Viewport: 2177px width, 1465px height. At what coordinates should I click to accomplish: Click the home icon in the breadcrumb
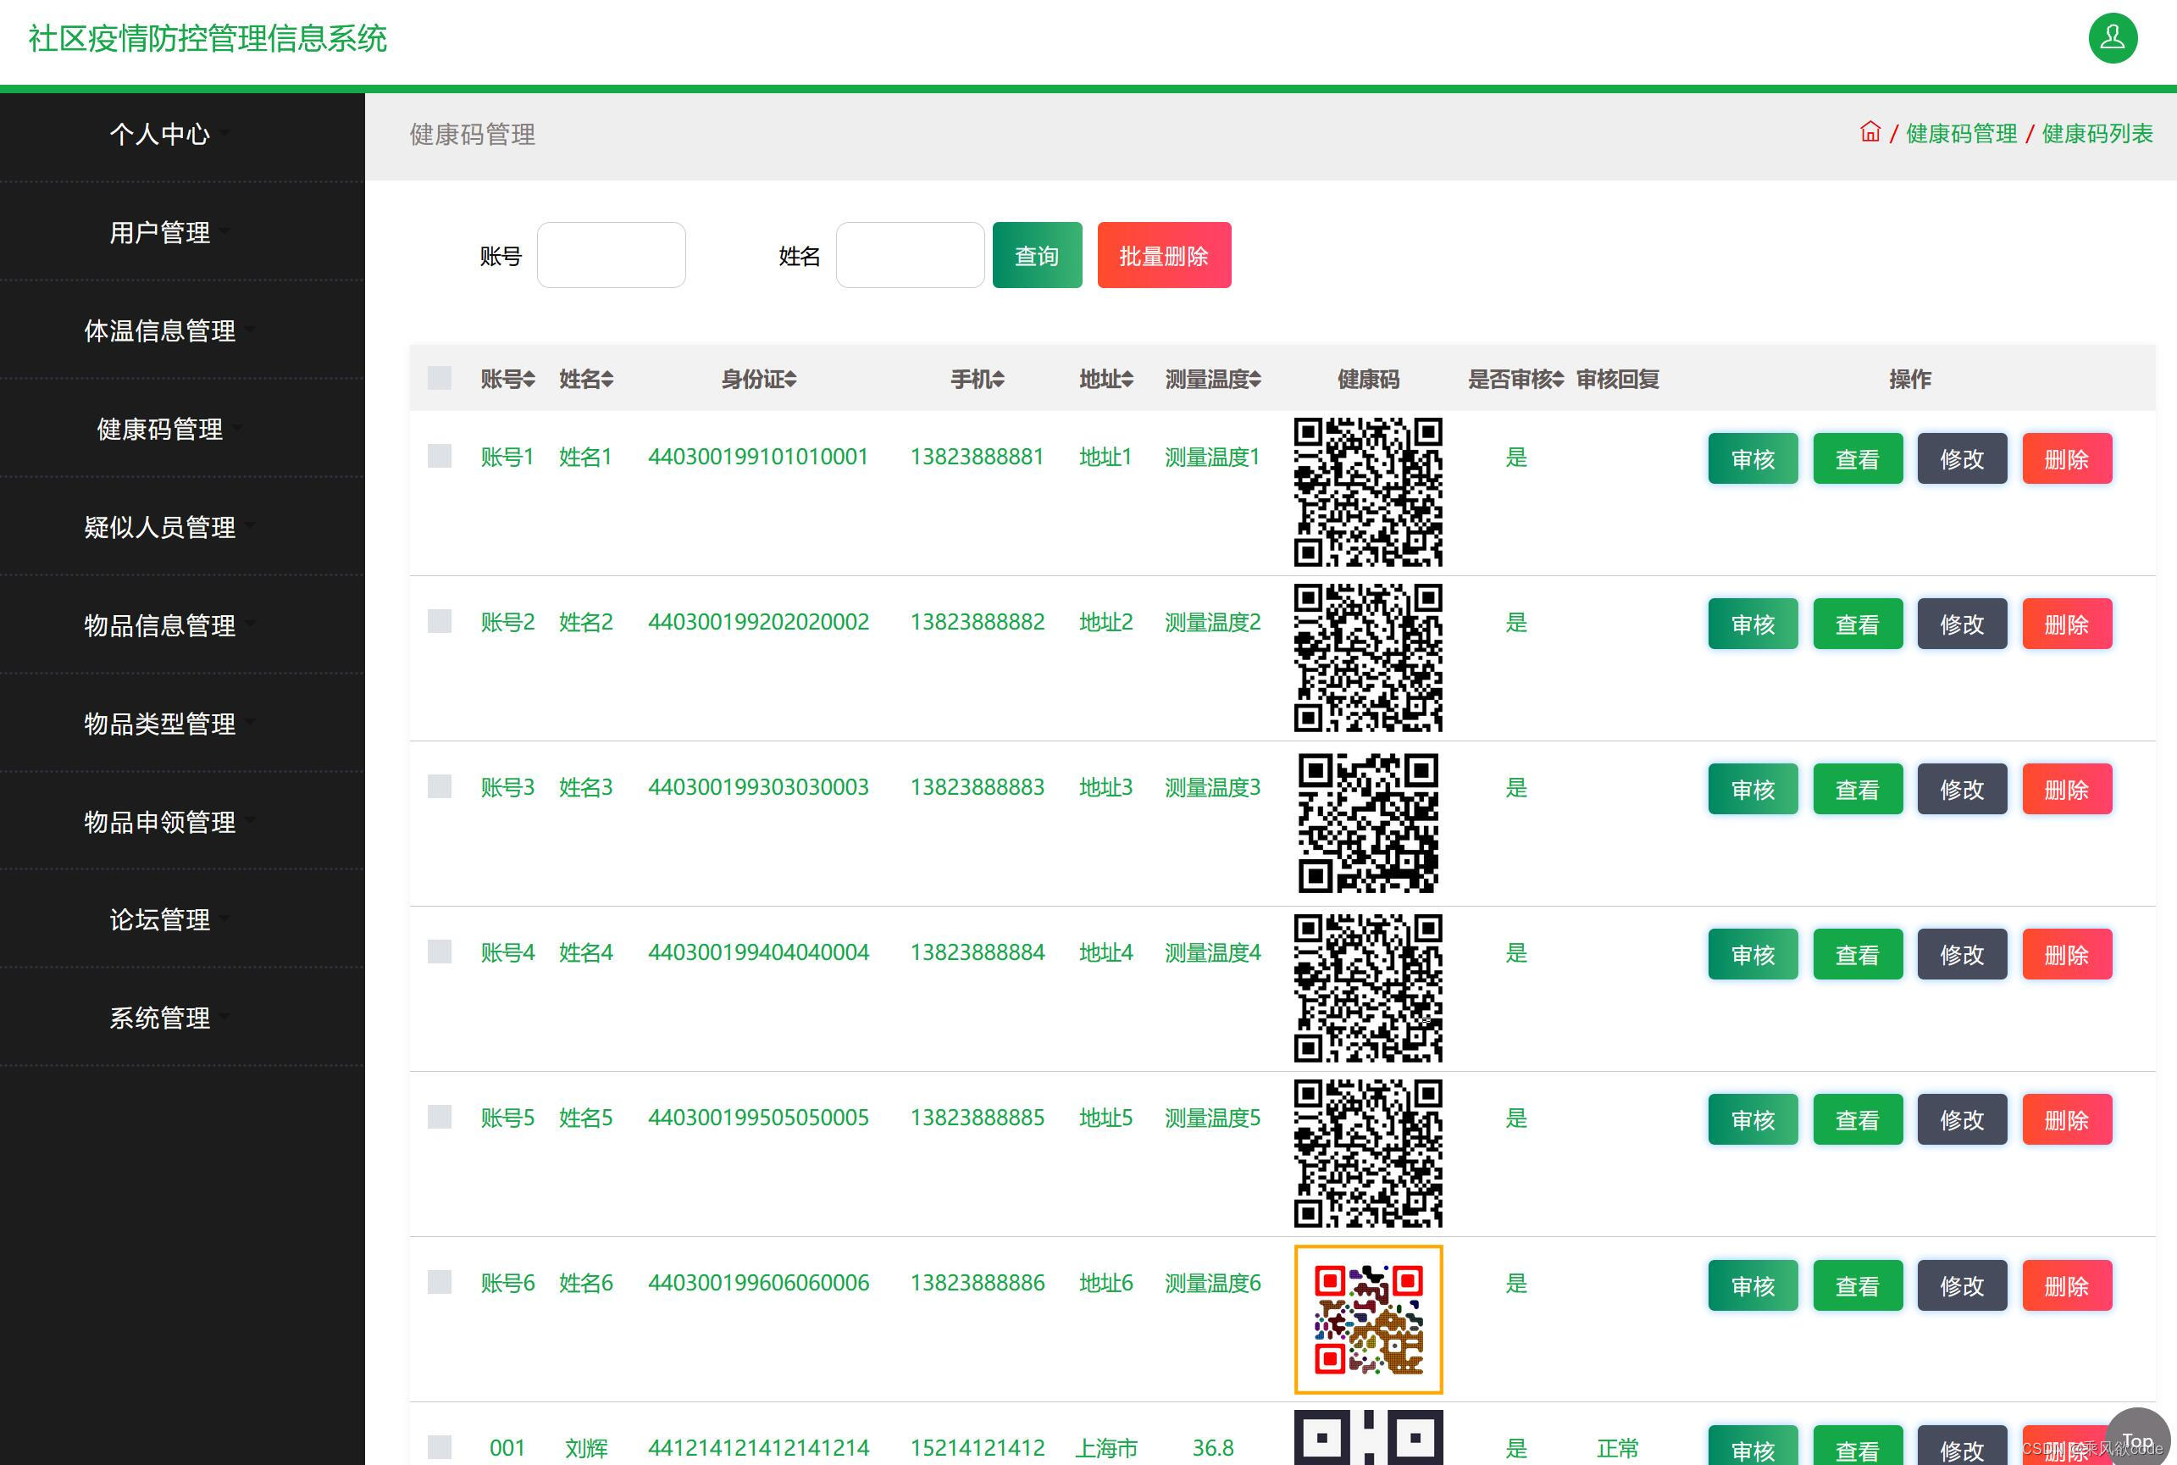(1870, 131)
